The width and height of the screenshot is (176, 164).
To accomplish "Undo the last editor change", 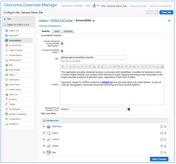I will [x=138, y=66].
